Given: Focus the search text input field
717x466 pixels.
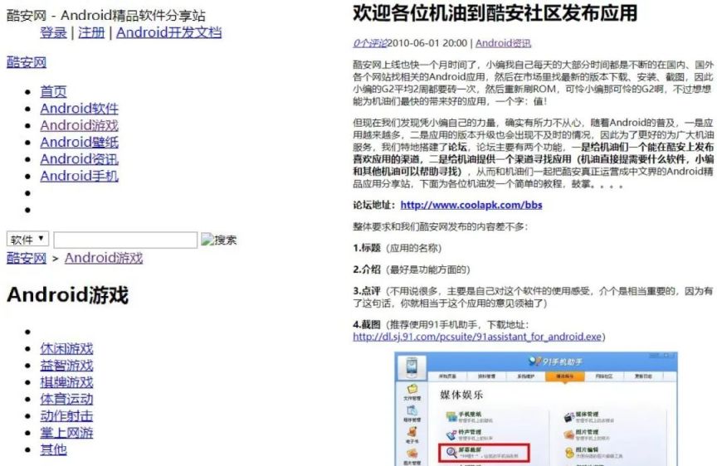Looking at the screenshot, I should click(x=125, y=240).
